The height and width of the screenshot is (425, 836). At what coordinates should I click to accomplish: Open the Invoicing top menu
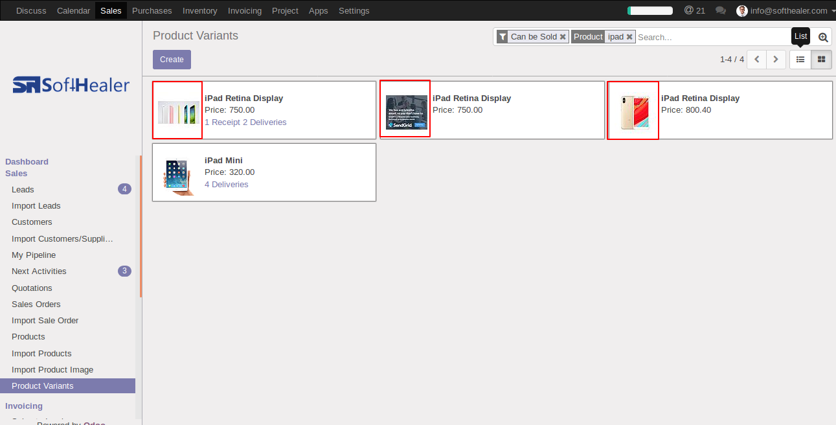pos(245,10)
